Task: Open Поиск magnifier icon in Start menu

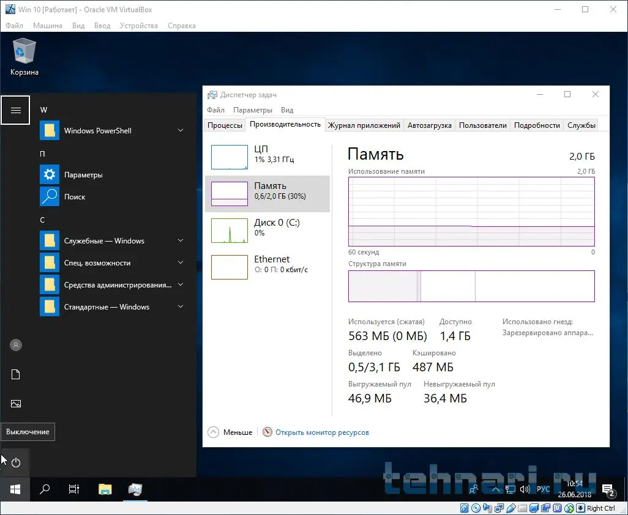Action: click(50, 196)
